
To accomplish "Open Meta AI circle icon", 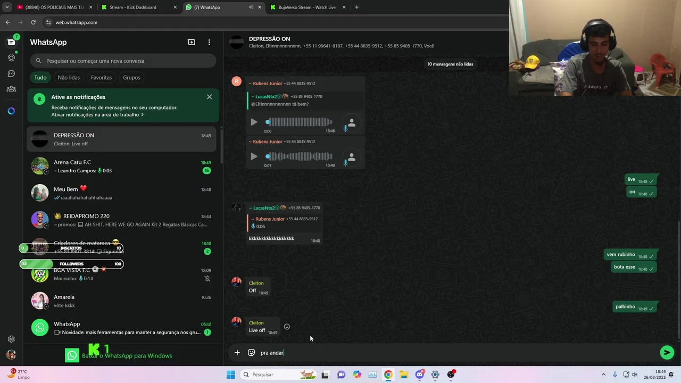I will coord(11,111).
